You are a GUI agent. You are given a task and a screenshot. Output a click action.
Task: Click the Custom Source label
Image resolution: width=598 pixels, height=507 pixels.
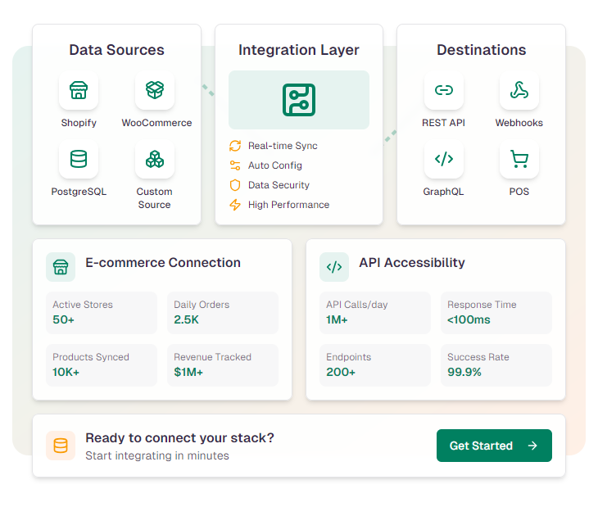pos(155,198)
